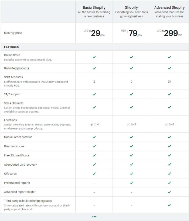This screenshot has height=221, width=189.
Task: Click Gift cards checkmark in Shopify column
Action: click(131, 174)
